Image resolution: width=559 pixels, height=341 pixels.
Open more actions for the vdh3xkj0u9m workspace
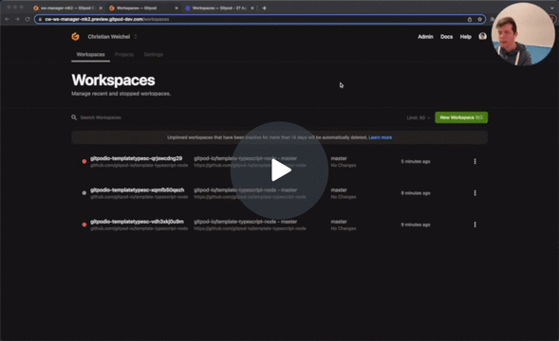pos(475,224)
